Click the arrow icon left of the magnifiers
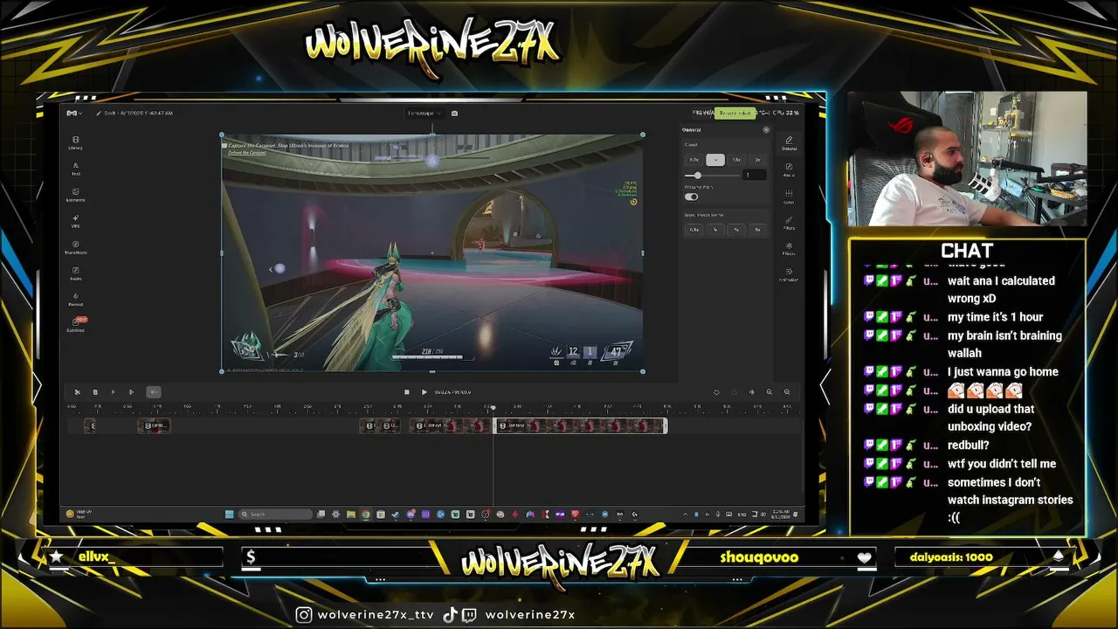1118x629 pixels. click(751, 392)
